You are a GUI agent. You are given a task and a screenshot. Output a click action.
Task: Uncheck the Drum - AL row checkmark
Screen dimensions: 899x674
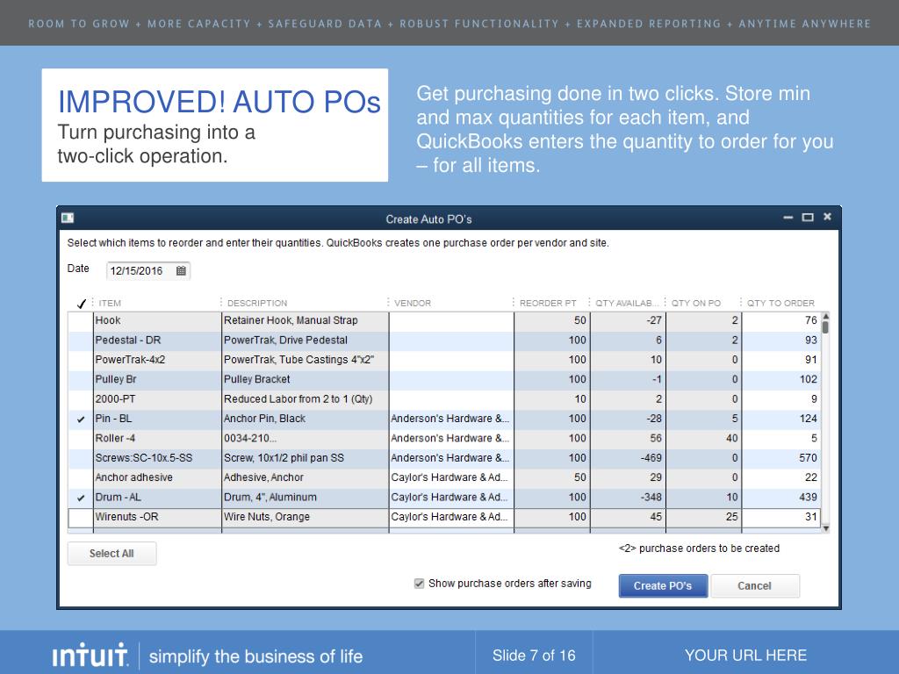click(81, 498)
